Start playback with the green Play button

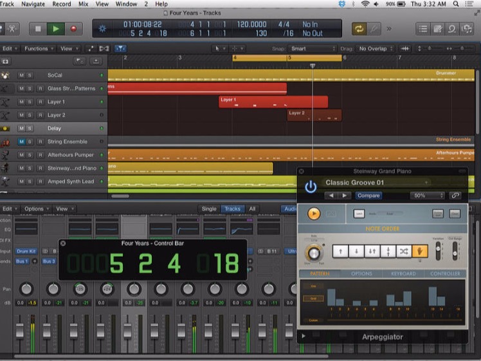[x=55, y=29]
